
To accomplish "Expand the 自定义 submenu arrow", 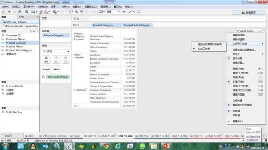I will point(262,54).
